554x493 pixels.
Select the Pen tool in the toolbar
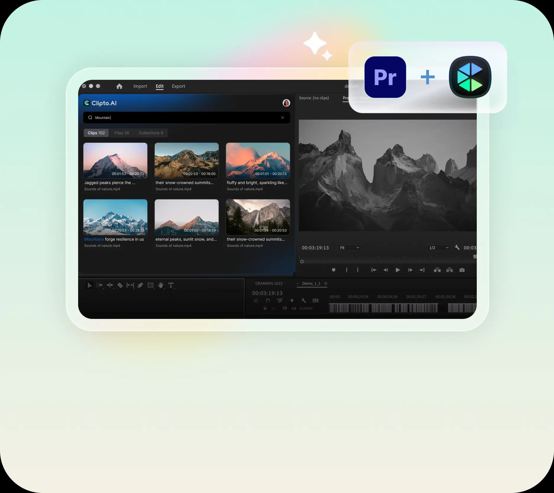click(x=140, y=285)
